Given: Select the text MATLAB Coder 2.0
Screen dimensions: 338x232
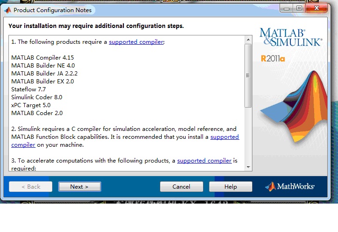Looking at the screenshot, I should (37, 113).
